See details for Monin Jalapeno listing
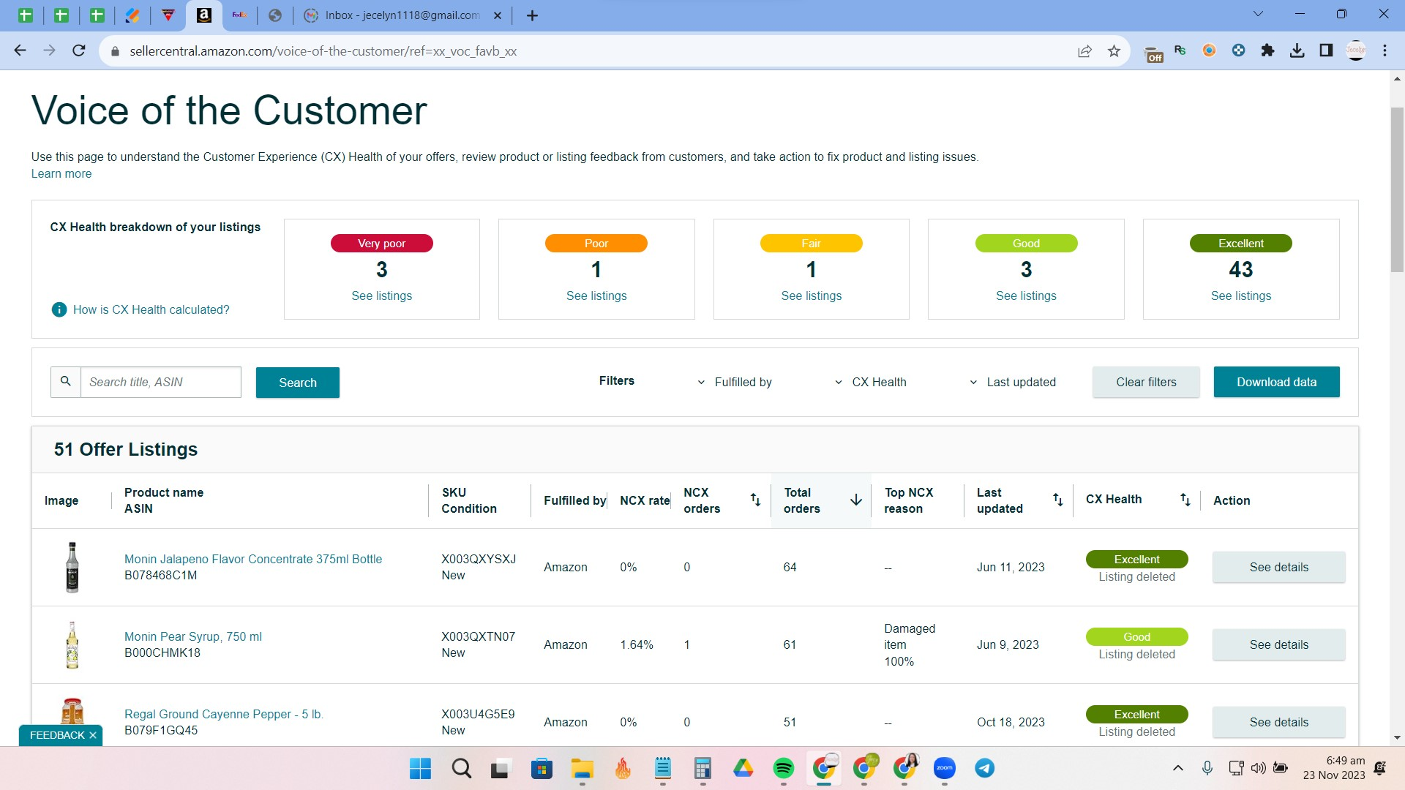Image resolution: width=1405 pixels, height=790 pixels. pos(1278,567)
